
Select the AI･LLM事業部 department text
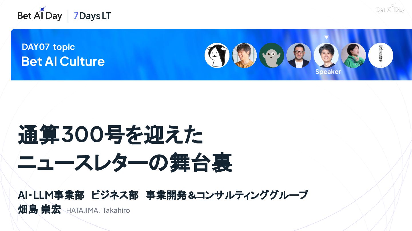click(51, 195)
